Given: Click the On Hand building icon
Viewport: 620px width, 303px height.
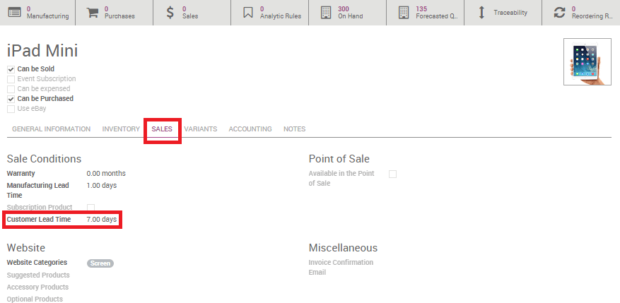Looking at the screenshot, I should (325, 13).
